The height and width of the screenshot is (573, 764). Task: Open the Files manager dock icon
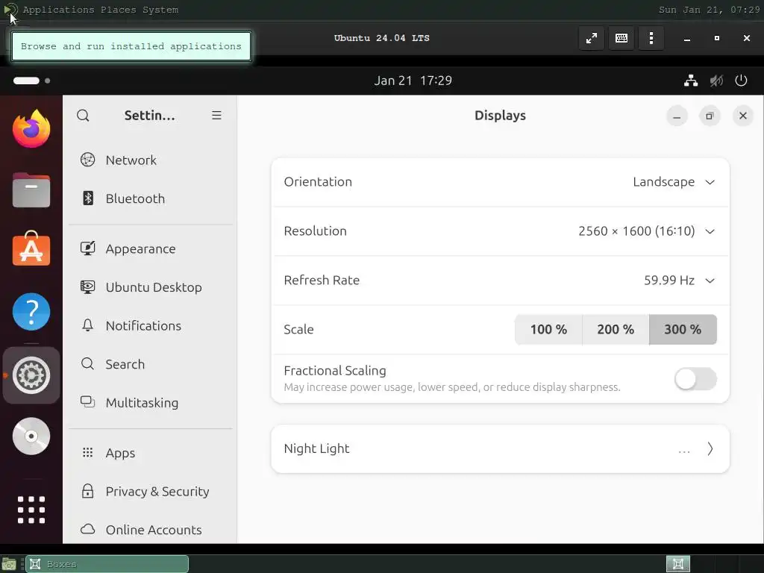click(31, 190)
